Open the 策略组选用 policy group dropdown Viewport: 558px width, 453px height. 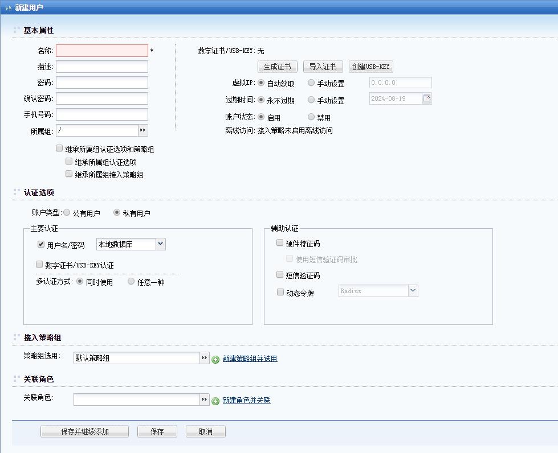coord(205,358)
